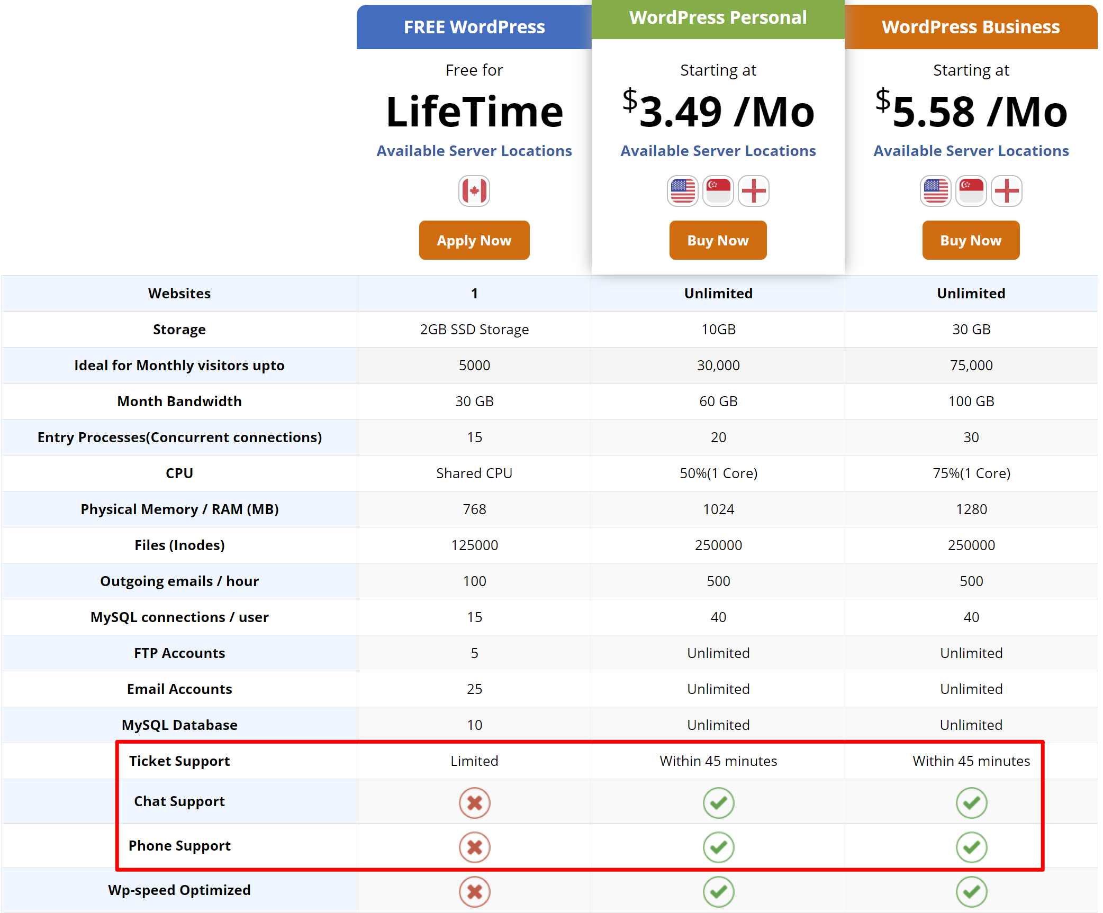Select the WordPress Personal plan header
This screenshot has width=1103, height=913.
(x=718, y=19)
